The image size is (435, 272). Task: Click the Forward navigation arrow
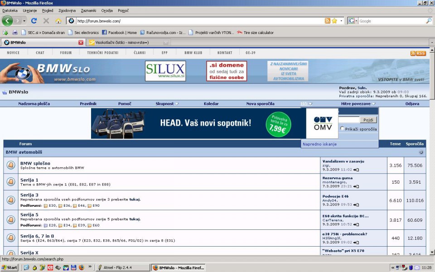(18, 21)
